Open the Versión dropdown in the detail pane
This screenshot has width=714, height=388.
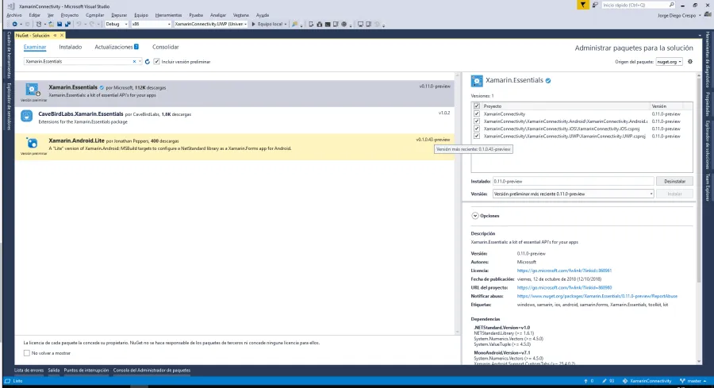coord(573,194)
